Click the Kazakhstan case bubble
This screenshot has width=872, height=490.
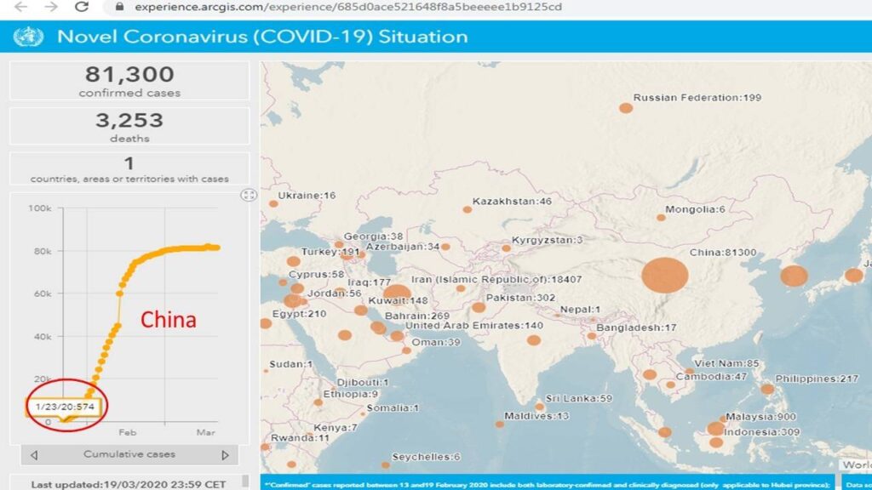tap(468, 209)
